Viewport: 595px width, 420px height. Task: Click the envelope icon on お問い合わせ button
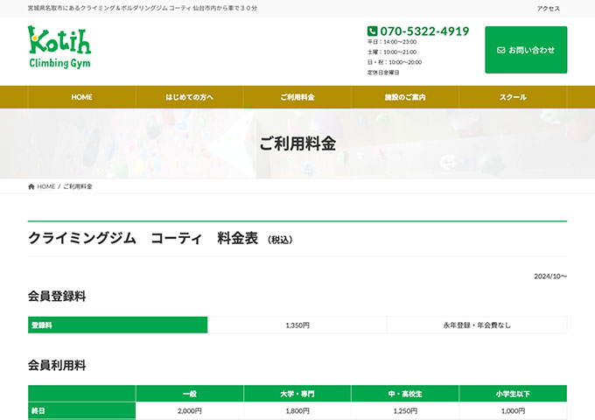tap(500, 50)
